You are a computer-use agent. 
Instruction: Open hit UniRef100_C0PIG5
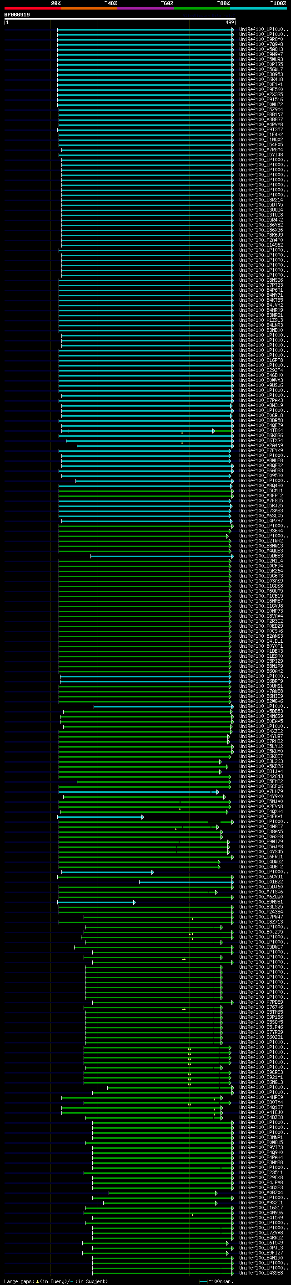261,64
